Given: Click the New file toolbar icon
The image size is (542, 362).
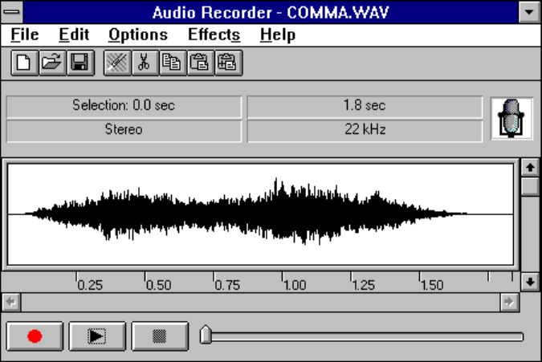Looking at the screenshot, I should (x=25, y=63).
